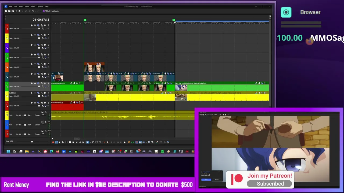
Task: Select the Envelope Edit tool
Action: 93,142
